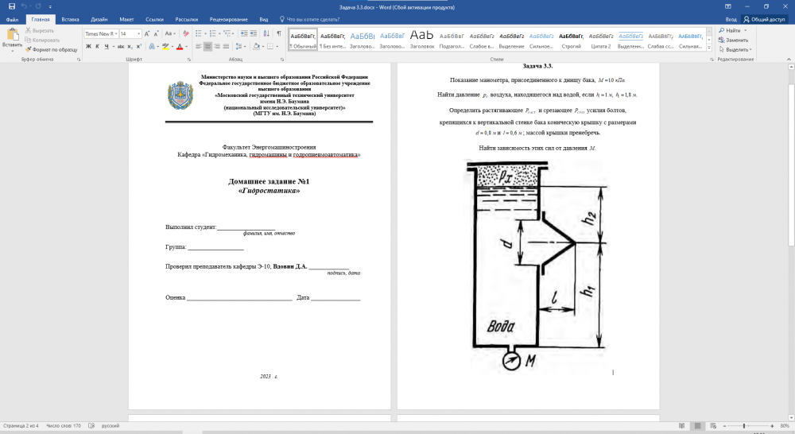Switch to the Review (Рецензирование) tab
This screenshot has width=795, height=434.
pyautogui.click(x=228, y=19)
